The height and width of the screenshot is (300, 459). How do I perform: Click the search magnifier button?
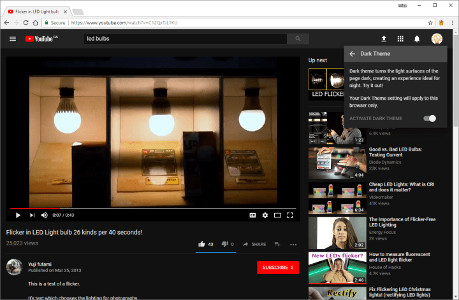point(298,39)
